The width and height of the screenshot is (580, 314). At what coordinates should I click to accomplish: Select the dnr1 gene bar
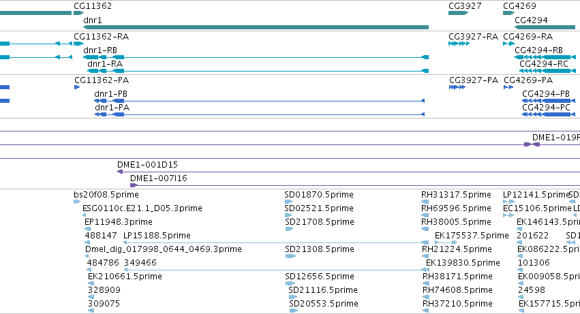256,27
